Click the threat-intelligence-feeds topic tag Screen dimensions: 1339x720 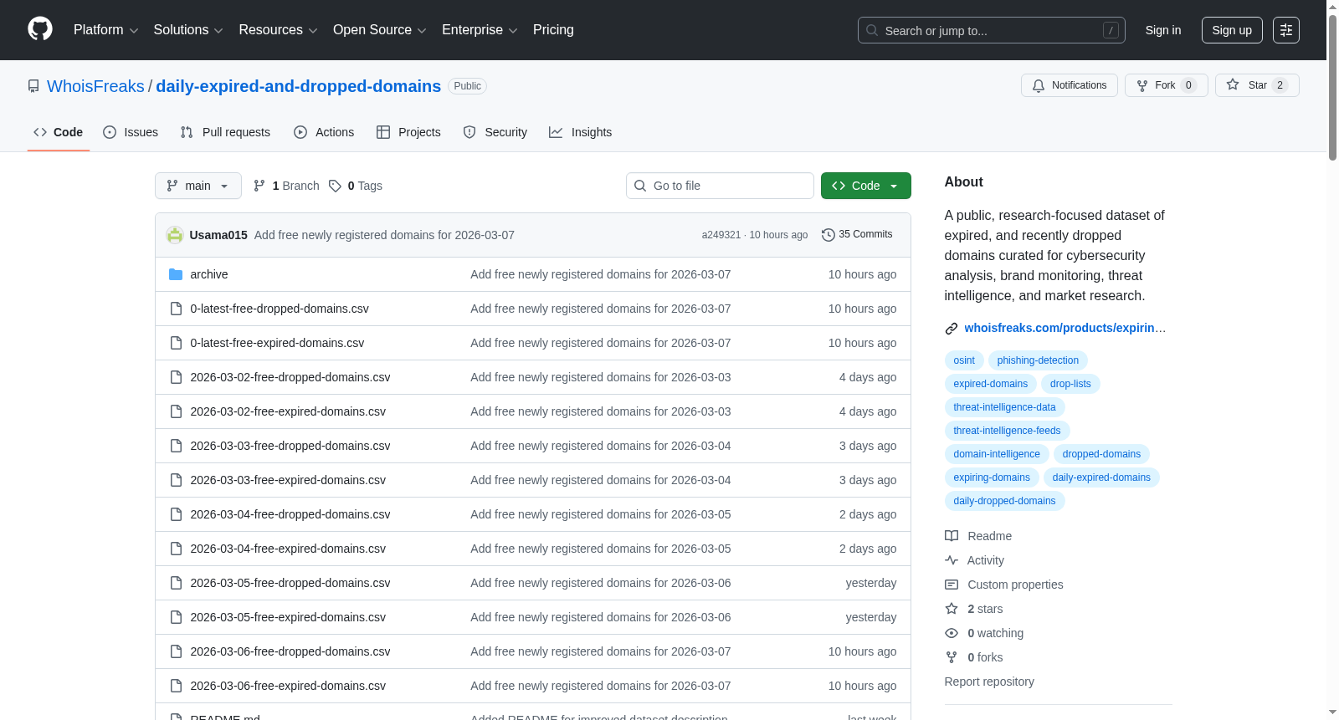[x=1007, y=431]
